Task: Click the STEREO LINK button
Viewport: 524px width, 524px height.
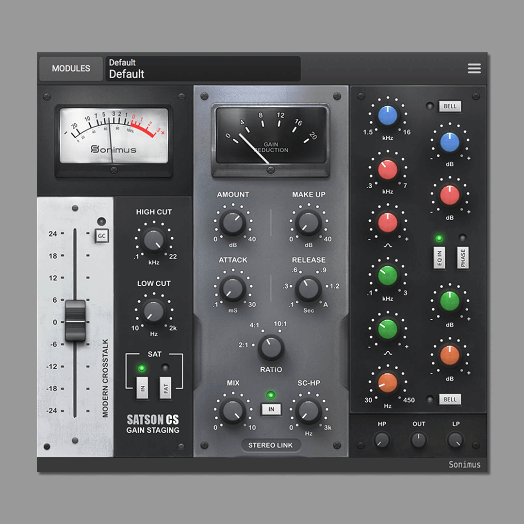Action: (x=271, y=445)
